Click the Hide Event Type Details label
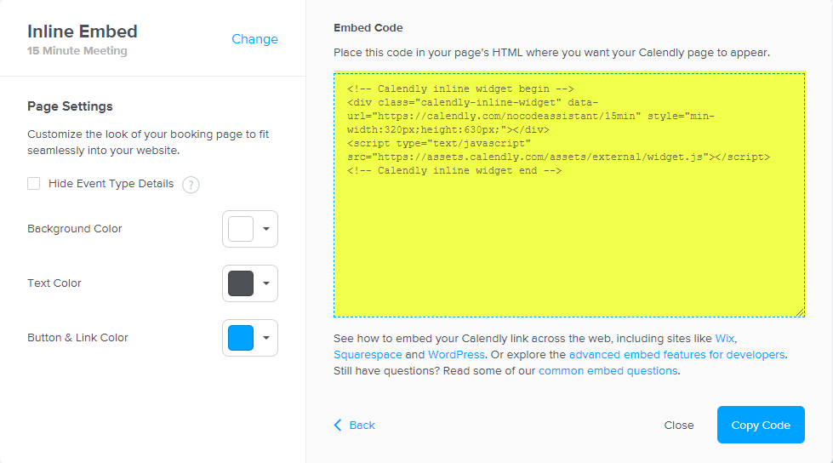The height and width of the screenshot is (463, 833). point(111,183)
